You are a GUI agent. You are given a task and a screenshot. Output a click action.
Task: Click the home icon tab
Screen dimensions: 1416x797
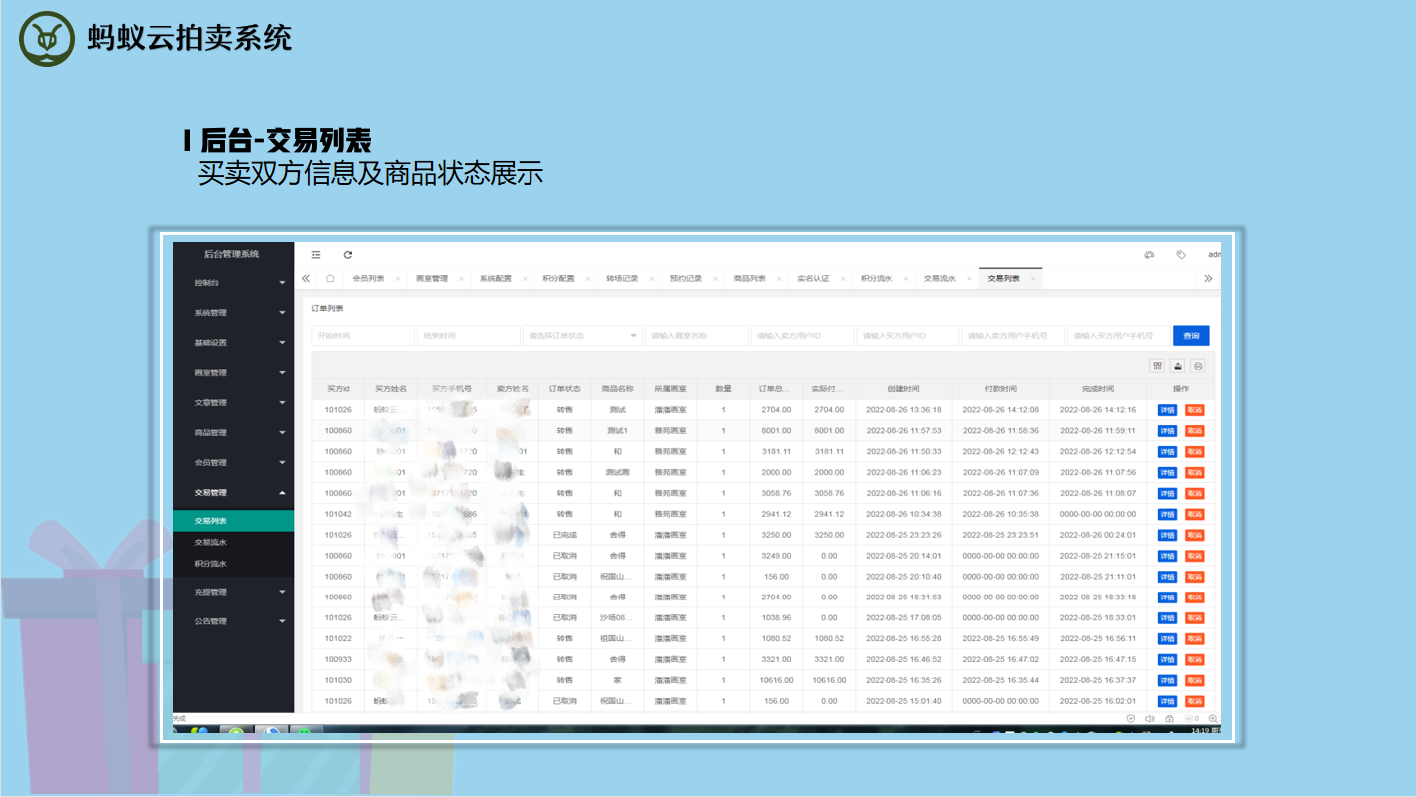pyautogui.click(x=330, y=279)
